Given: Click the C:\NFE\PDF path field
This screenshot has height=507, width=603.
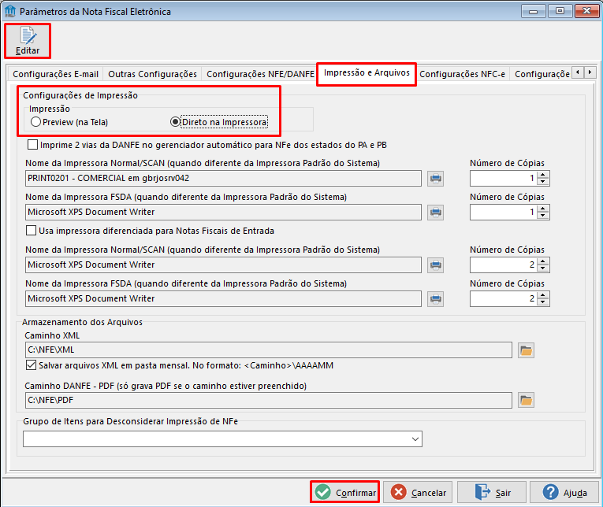Looking at the screenshot, I should 269,401.
